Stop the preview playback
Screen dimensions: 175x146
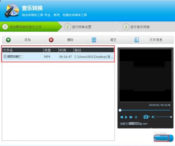click(136, 117)
